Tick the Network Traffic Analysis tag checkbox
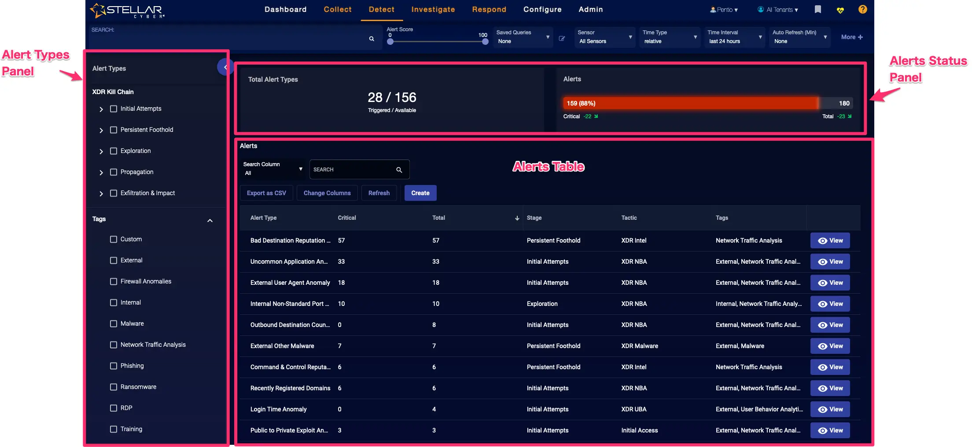This screenshot has width=972, height=447. tap(114, 345)
